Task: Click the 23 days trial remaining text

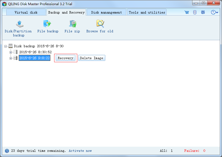Action: click(38, 151)
